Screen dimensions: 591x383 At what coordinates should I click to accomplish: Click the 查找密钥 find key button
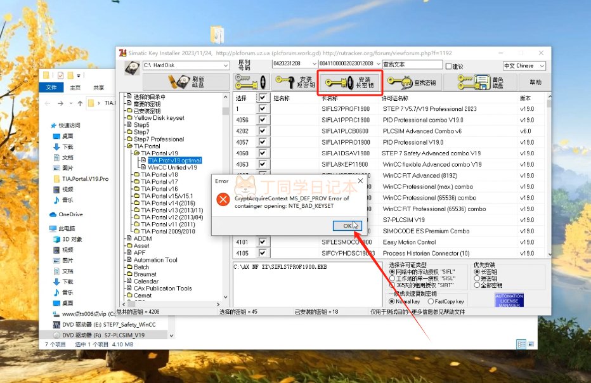tap(411, 82)
